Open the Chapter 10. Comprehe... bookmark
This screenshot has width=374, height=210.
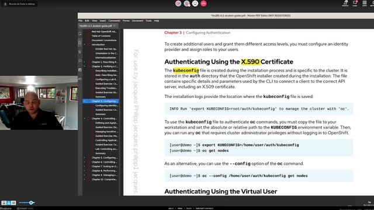click(105, 179)
